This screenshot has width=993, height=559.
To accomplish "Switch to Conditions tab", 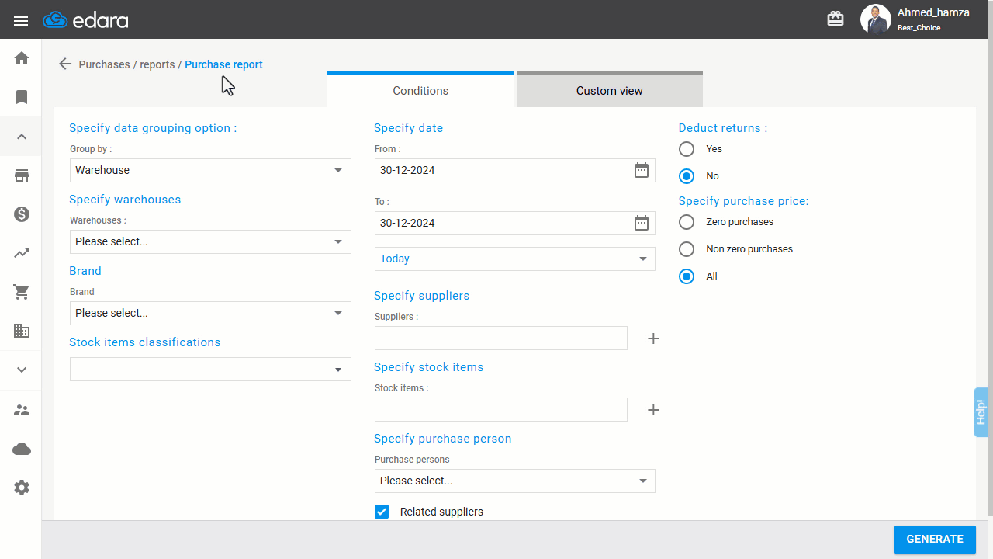I will 420,90.
